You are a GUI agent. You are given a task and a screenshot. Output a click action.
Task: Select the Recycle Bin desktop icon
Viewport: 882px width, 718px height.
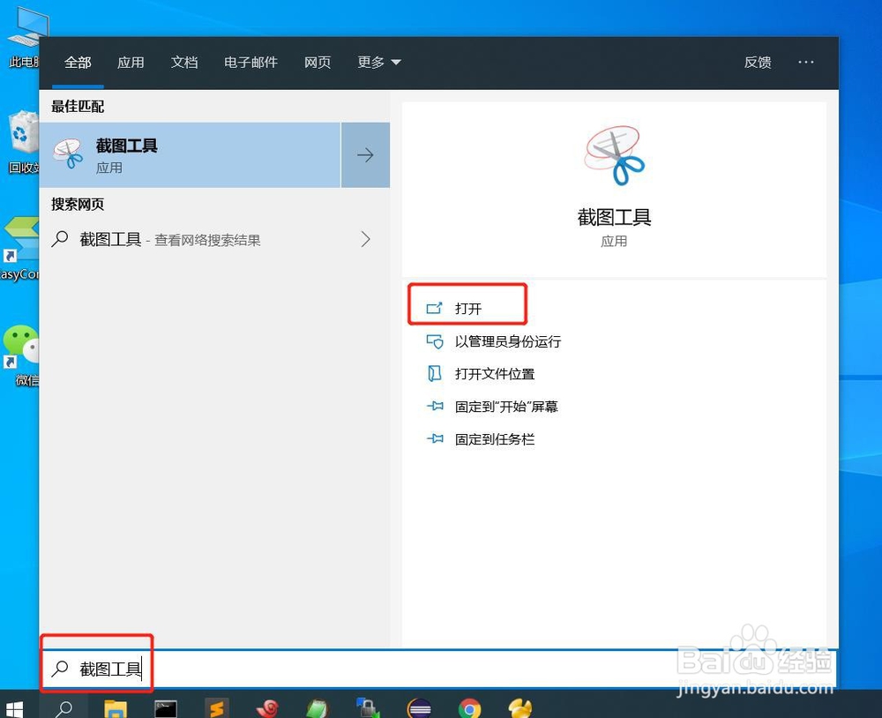[23, 142]
